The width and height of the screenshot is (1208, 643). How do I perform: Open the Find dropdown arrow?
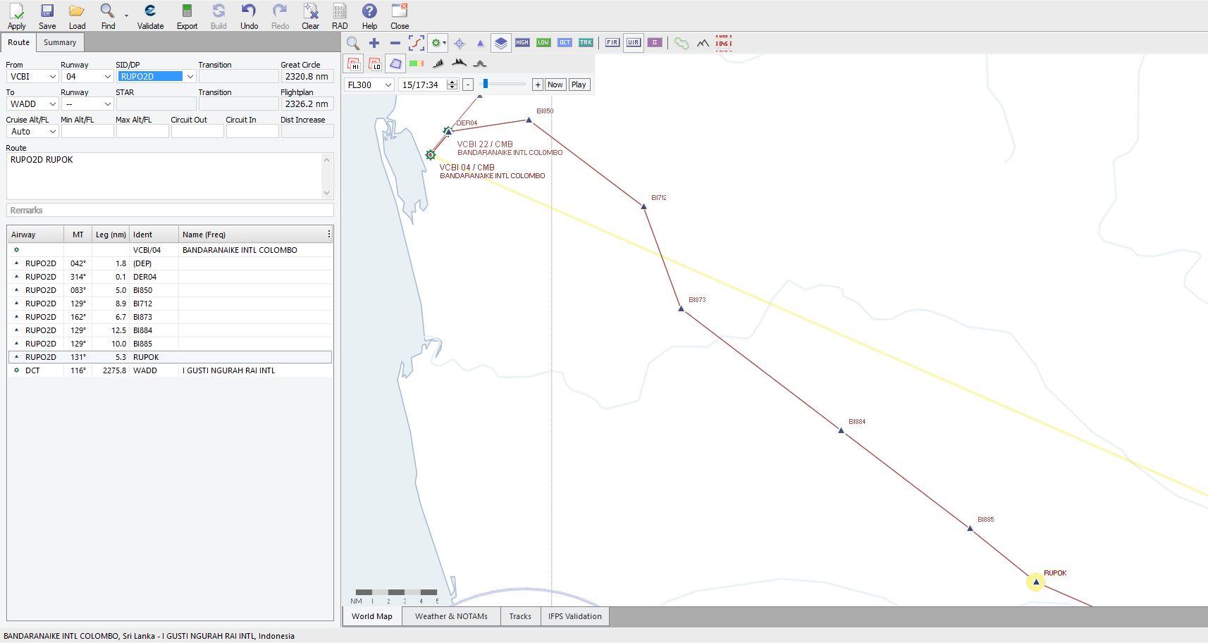coord(127,15)
